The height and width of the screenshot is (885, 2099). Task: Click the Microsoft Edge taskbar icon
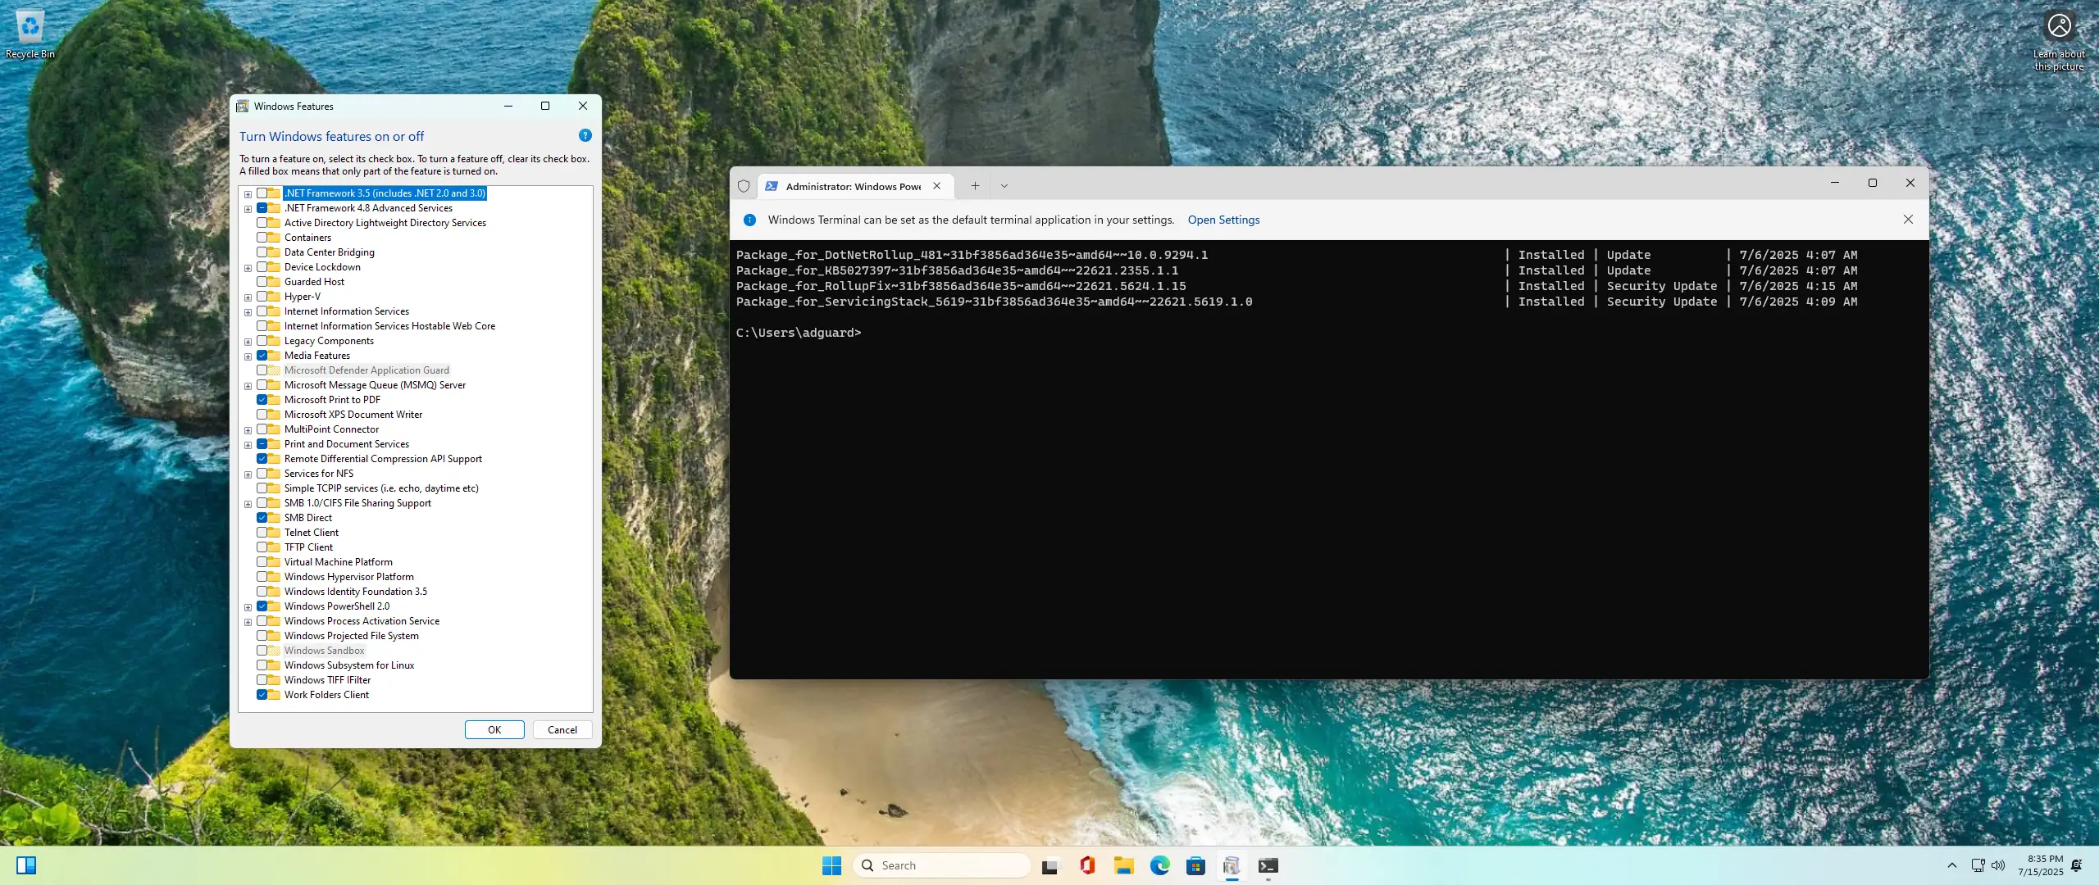(x=1159, y=865)
